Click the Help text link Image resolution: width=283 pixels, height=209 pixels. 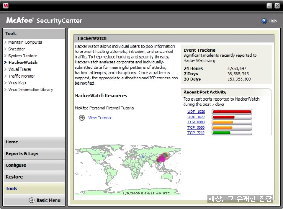[x=272, y=21]
